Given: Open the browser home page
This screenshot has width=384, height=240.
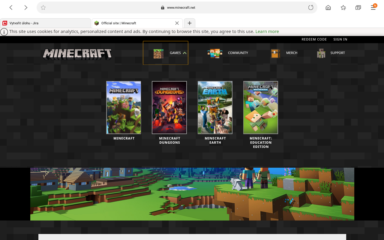Looking at the screenshot, I should coord(328,7).
